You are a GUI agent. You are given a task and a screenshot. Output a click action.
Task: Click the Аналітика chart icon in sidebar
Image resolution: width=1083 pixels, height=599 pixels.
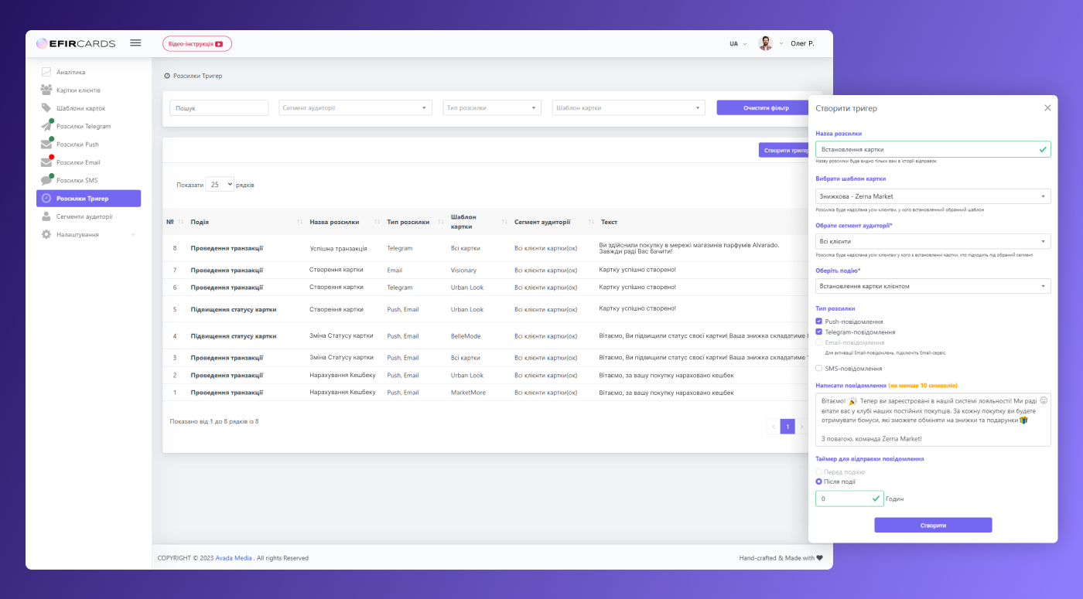pyautogui.click(x=46, y=72)
